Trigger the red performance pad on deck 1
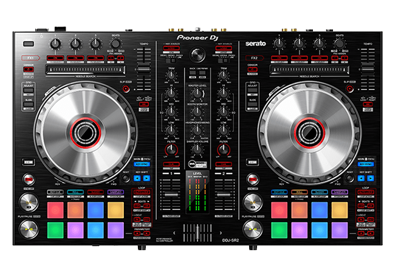The height and width of the screenshot is (280, 395). click(x=55, y=210)
